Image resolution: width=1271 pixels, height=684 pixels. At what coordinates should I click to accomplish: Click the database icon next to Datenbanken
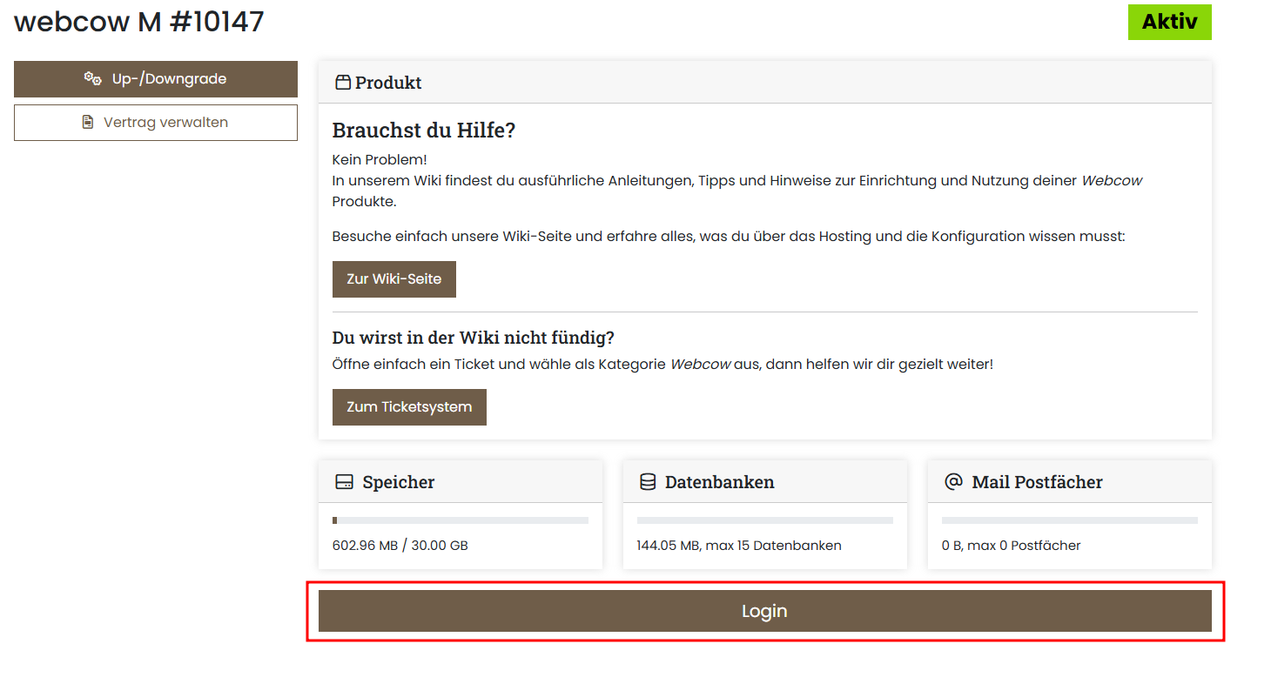pos(648,480)
